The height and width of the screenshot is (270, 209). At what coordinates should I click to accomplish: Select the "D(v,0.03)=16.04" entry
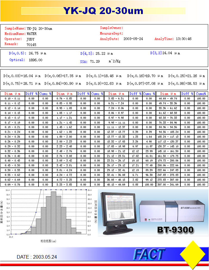pos(22,76)
